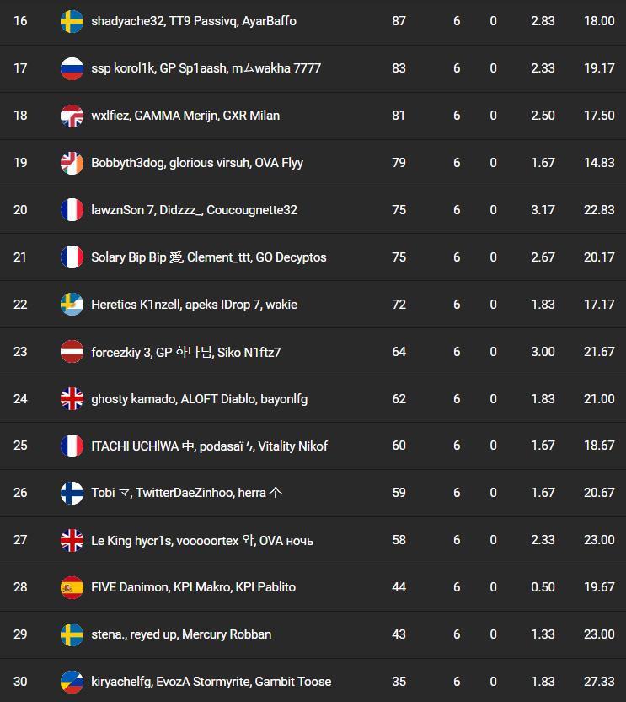This screenshot has height=702, width=626.
Task: Open team ssp korol1k, GP Sp1aash
Action: click(x=206, y=68)
